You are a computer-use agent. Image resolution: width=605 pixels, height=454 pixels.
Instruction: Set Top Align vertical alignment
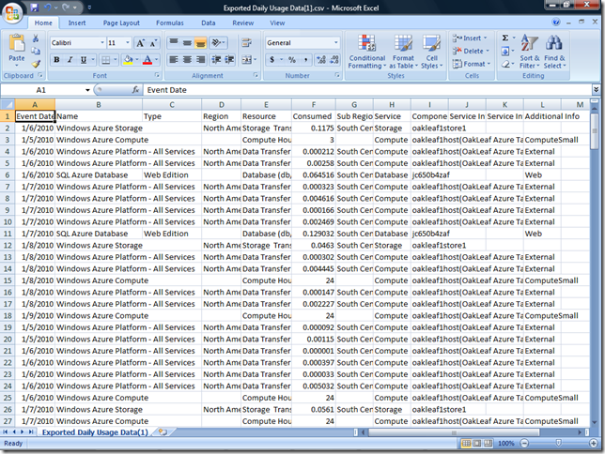point(174,42)
